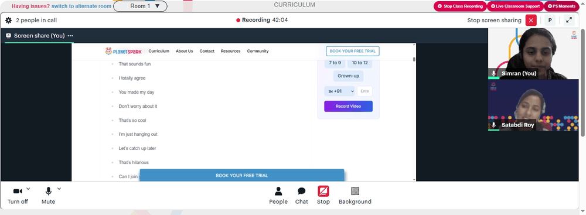Click red X to stop screen sharing

(x=531, y=20)
